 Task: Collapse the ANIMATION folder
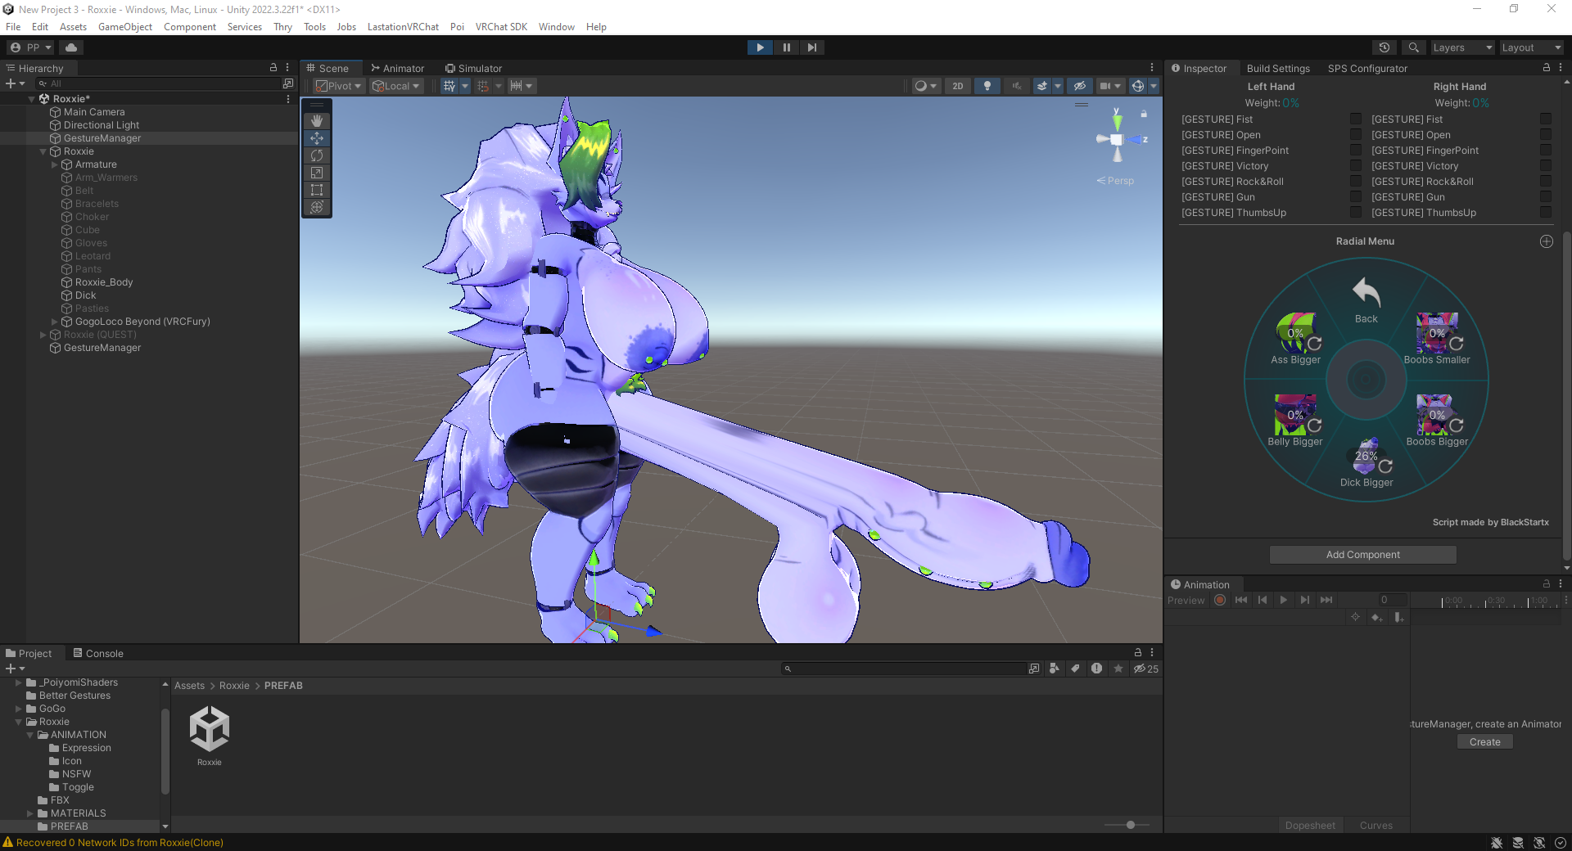click(30, 735)
